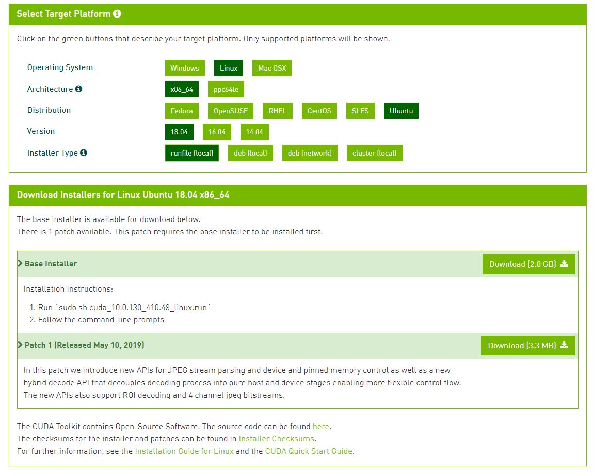The width and height of the screenshot is (609, 476).
Task: Select CentOS distribution button
Action: coord(319,111)
